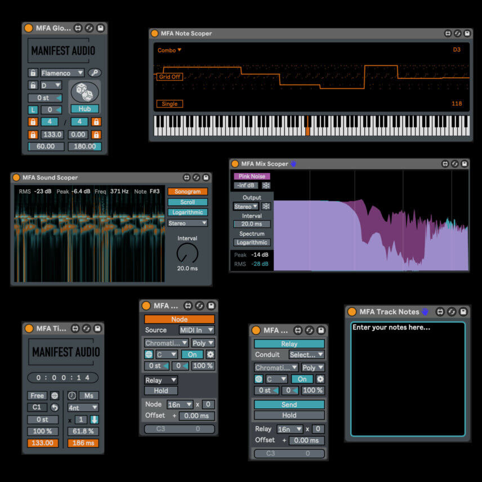The image size is (482, 482).
Task: Toggle the On button in MFA Relay device
Action: (x=302, y=379)
